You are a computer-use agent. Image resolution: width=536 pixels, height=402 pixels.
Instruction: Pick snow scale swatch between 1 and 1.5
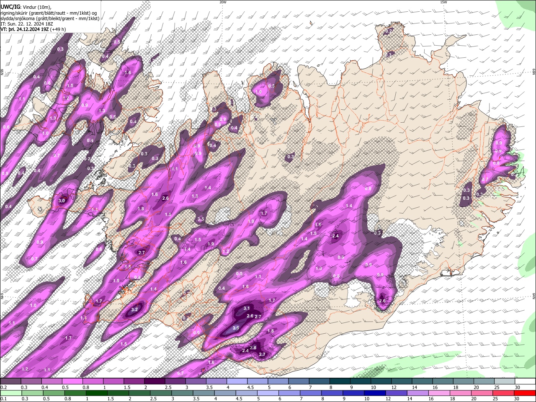[x=113, y=381]
